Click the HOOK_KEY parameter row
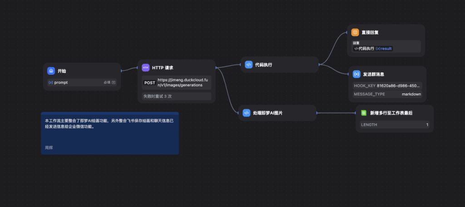 click(387, 85)
